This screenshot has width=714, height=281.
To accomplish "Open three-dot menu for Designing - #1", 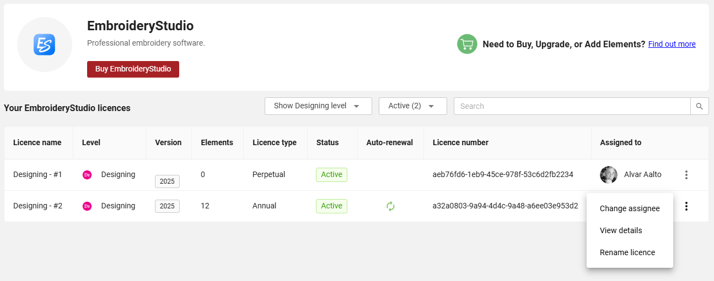I will (x=686, y=175).
